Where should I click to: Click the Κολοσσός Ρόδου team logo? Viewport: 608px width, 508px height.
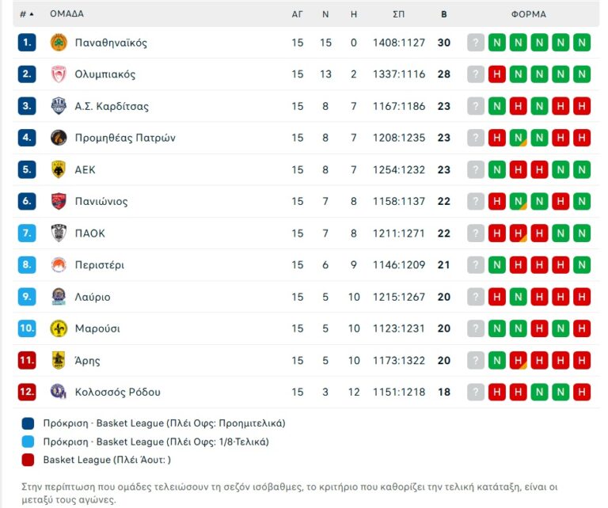coord(59,392)
